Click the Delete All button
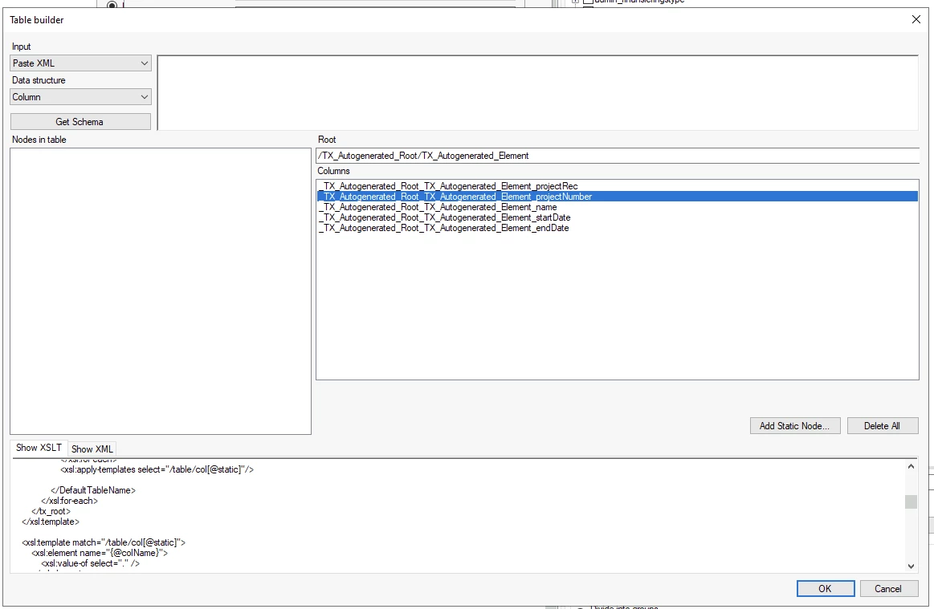The height and width of the screenshot is (609, 934). pos(882,425)
